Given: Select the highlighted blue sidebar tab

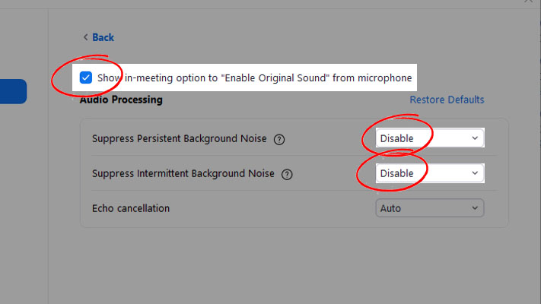Looking at the screenshot, I should 13,91.
